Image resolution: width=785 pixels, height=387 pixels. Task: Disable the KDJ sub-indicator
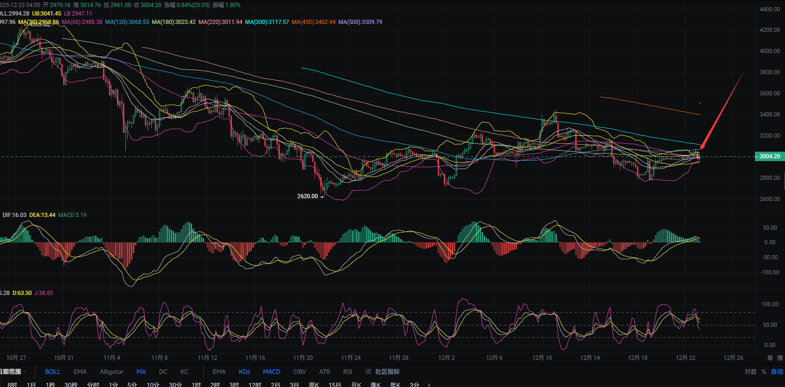244,372
